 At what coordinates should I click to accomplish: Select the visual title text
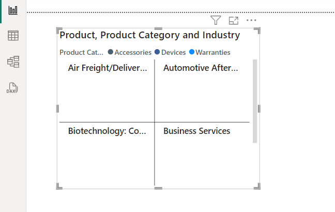click(x=149, y=35)
